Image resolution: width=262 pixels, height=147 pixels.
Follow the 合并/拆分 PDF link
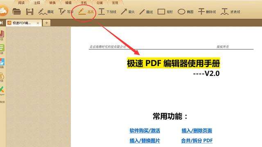pos(197,140)
